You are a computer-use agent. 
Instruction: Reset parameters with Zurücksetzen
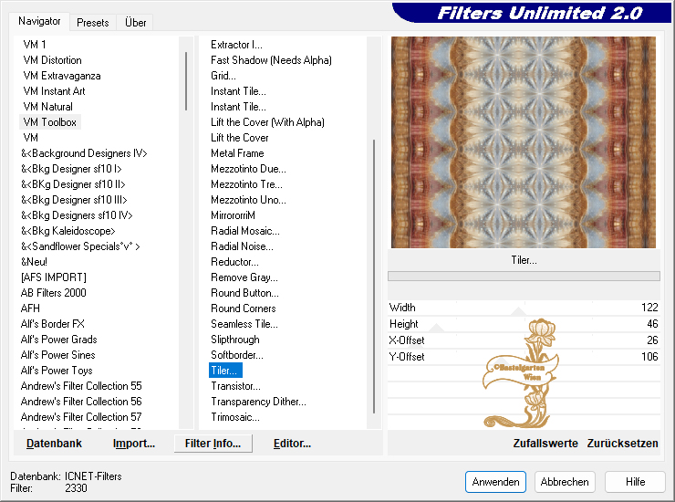click(x=622, y=444)
